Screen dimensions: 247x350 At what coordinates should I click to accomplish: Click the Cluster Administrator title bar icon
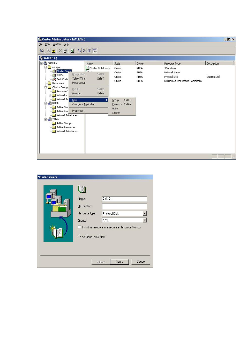[40, 39]
